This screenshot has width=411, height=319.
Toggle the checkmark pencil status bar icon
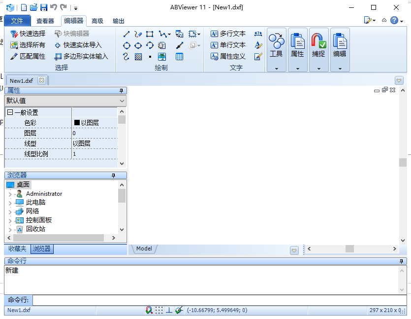pos(179,310)
